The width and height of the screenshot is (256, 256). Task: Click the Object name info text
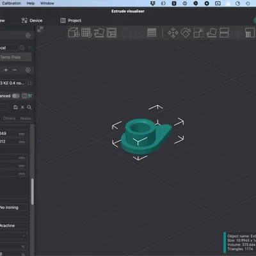(x=241, y=236)
